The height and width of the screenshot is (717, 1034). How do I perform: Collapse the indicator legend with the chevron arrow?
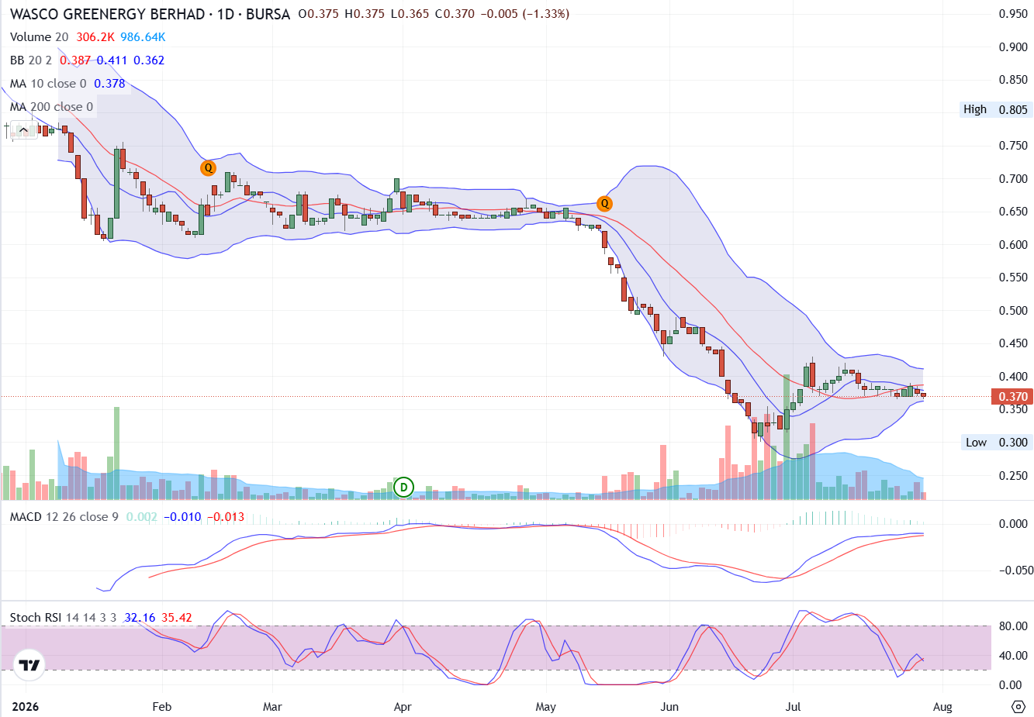click(22, 129)
